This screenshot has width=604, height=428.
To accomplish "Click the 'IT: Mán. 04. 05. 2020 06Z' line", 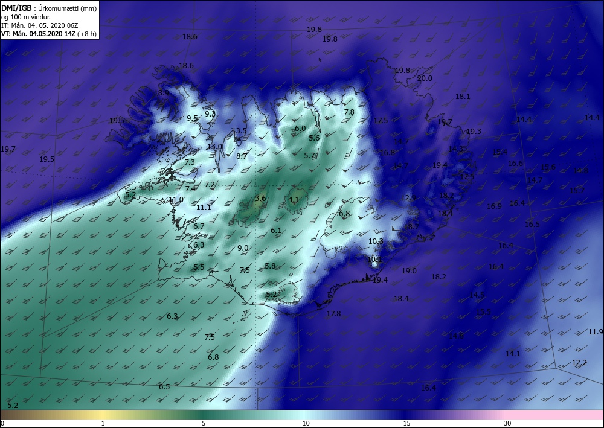I will pos(40,25).
